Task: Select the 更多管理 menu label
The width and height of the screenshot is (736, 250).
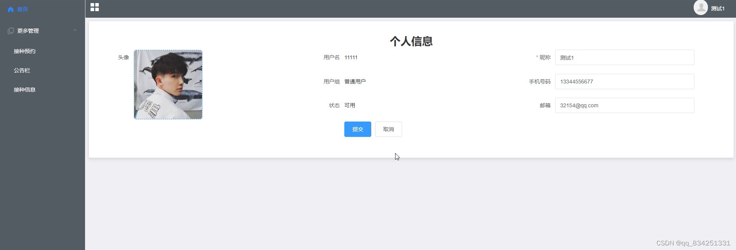Action: [x=28, y=31]
